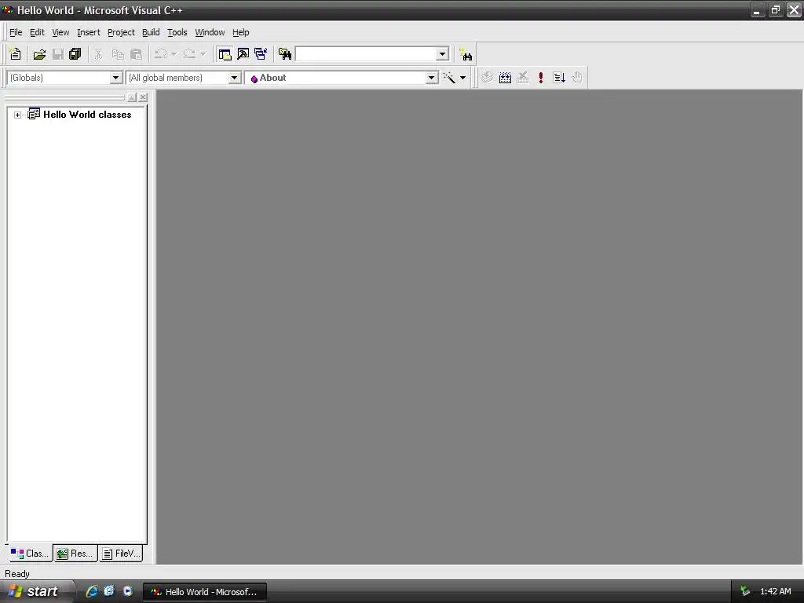This screenshot has width=804, height=603.
Task: Click the Paste clipboard icon
Action: coord(137,54)
